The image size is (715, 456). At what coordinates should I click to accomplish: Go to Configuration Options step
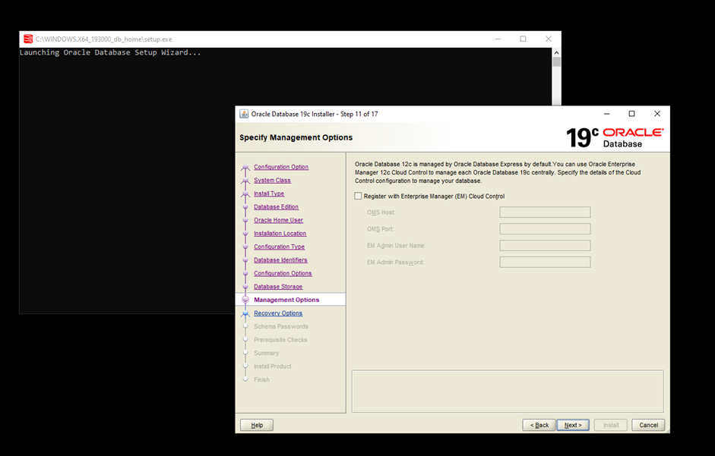tap(283, 273)
